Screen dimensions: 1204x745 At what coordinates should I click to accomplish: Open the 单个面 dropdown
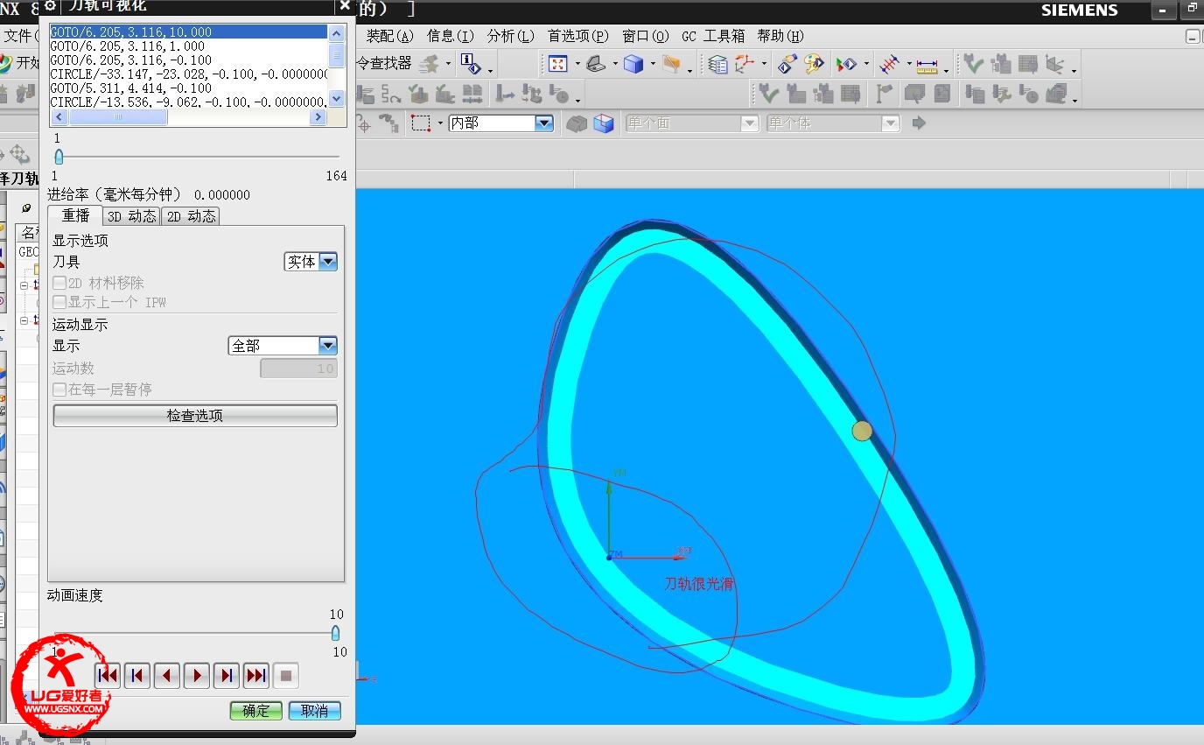691,123
